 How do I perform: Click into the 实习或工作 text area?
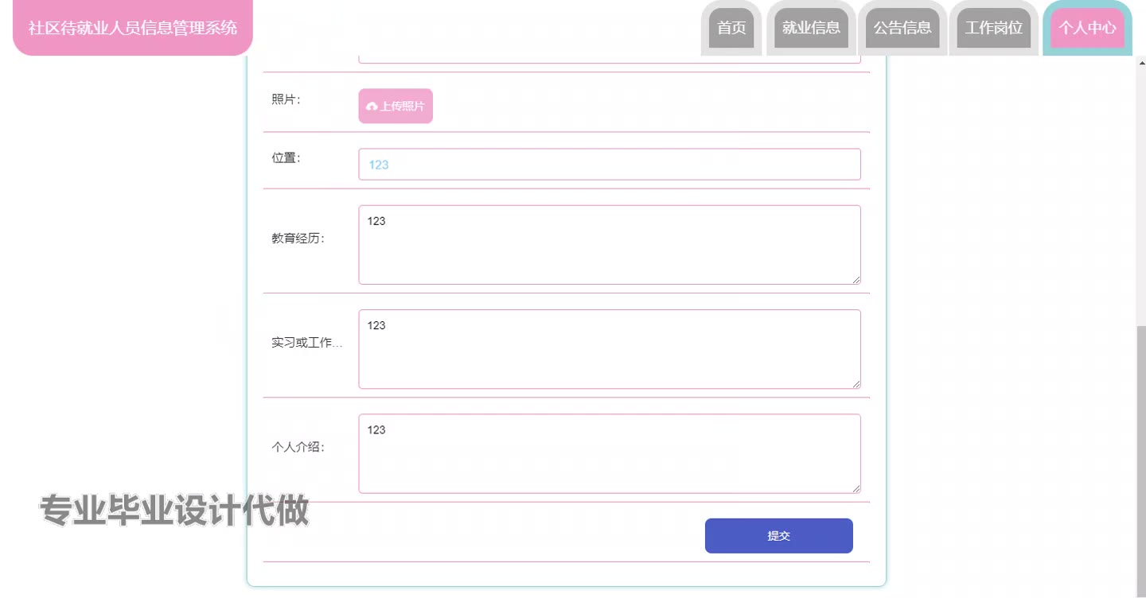pyautogui.click(x=609, y=349)
